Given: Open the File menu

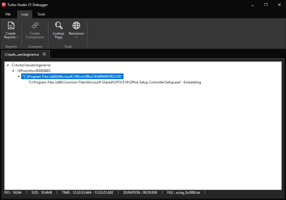Looking at the screenshot, I should [x=8, y=14].
